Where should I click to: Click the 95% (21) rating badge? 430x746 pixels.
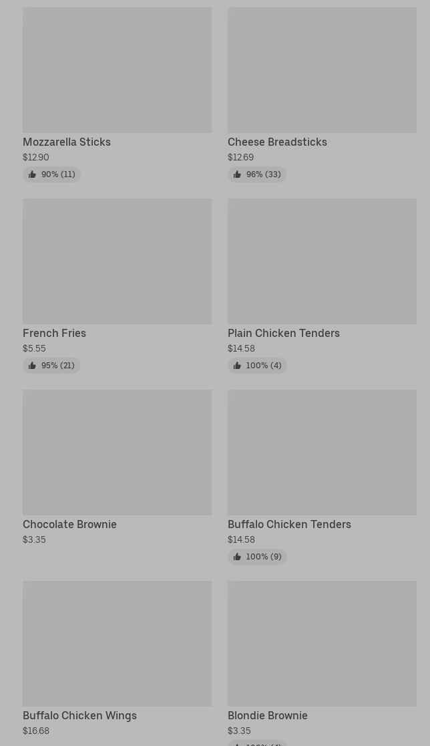pos(51,366)
